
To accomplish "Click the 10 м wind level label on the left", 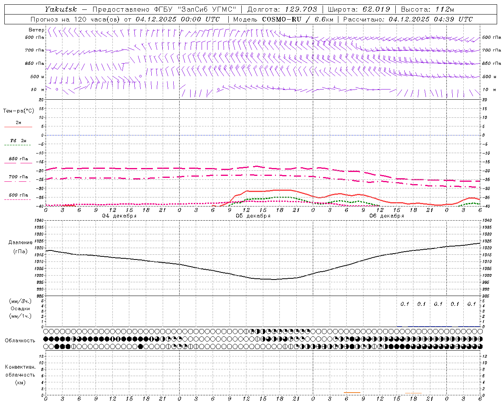I will [37, 90].
